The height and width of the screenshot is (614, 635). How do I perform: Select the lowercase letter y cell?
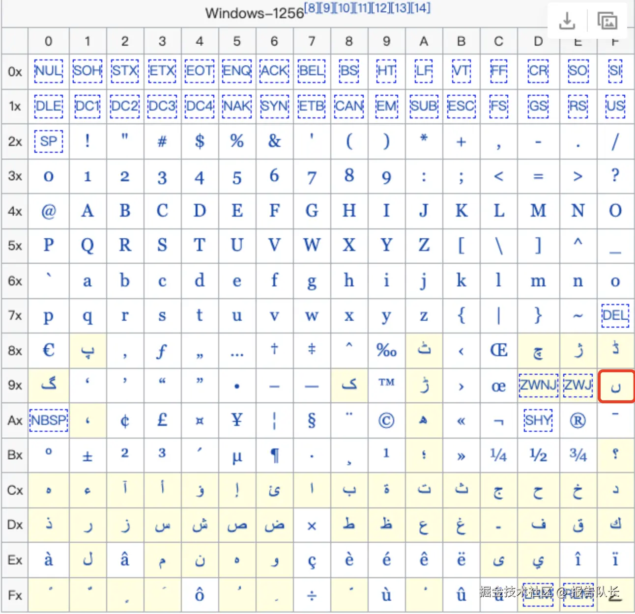pos(386,316)
